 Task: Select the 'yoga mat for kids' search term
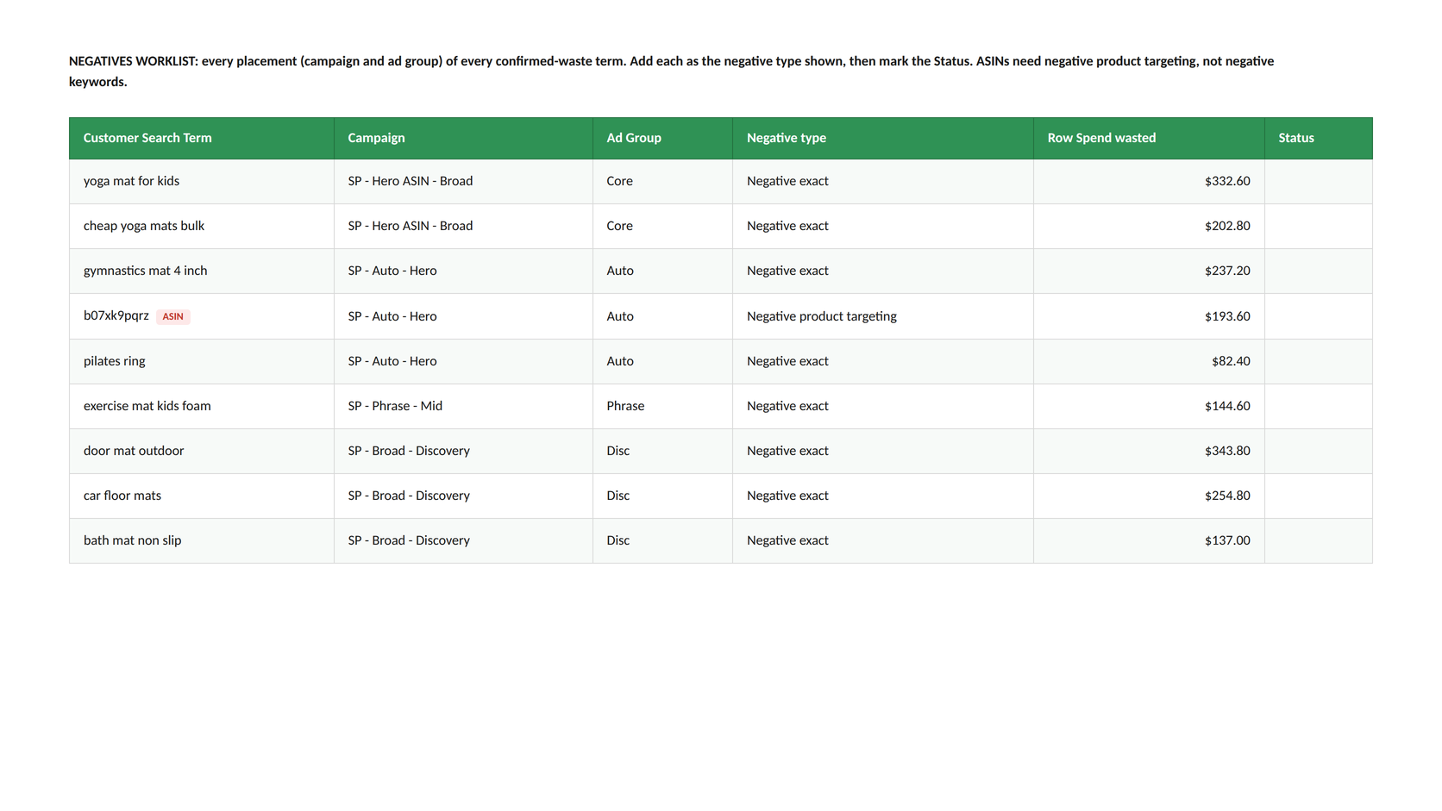click(131, 181)
